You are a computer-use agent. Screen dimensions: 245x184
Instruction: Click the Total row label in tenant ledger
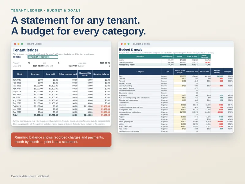[15, 115]
